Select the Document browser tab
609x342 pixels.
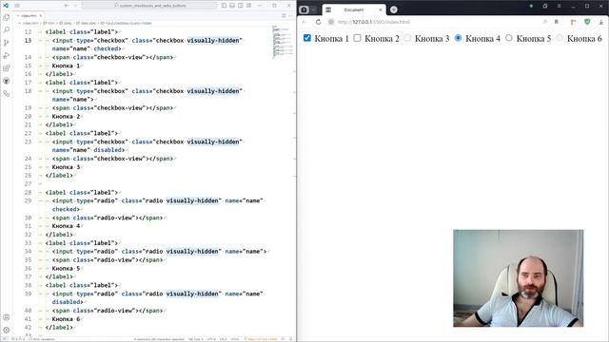click(353, 9)
